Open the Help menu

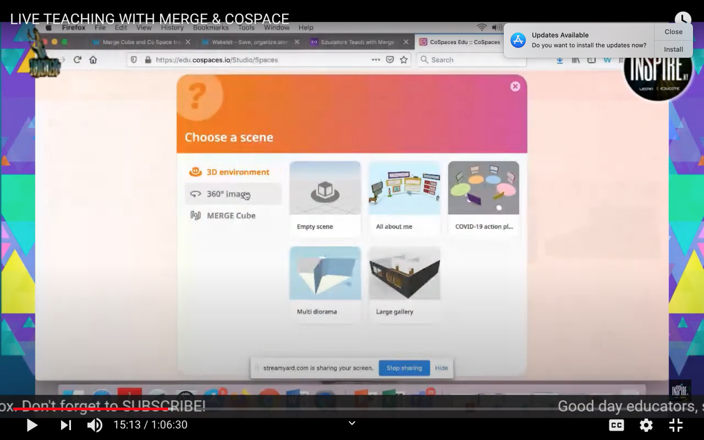click(306, 28)
